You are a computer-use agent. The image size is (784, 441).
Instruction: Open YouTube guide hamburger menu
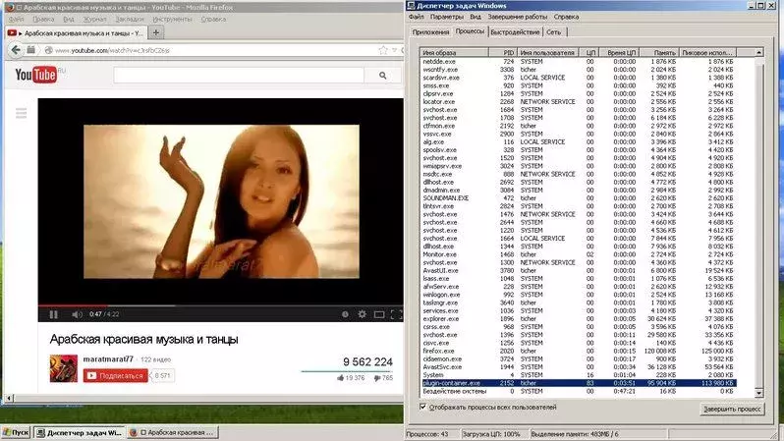pyautogui.click(x=21, y=113)
